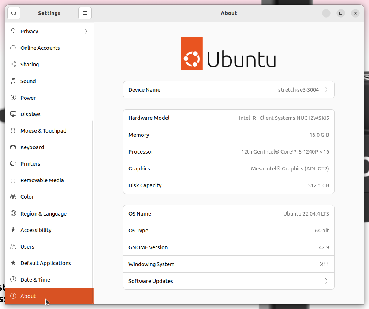Viewport: 369px width, 309px height.
Task: Click the Device Name row
Action: pyautogui.click(x=229, y=89)
